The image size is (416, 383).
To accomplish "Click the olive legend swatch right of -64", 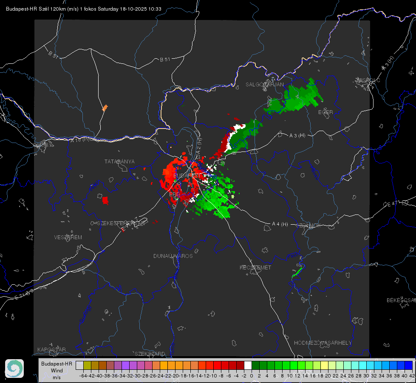I will click(87, 365).
